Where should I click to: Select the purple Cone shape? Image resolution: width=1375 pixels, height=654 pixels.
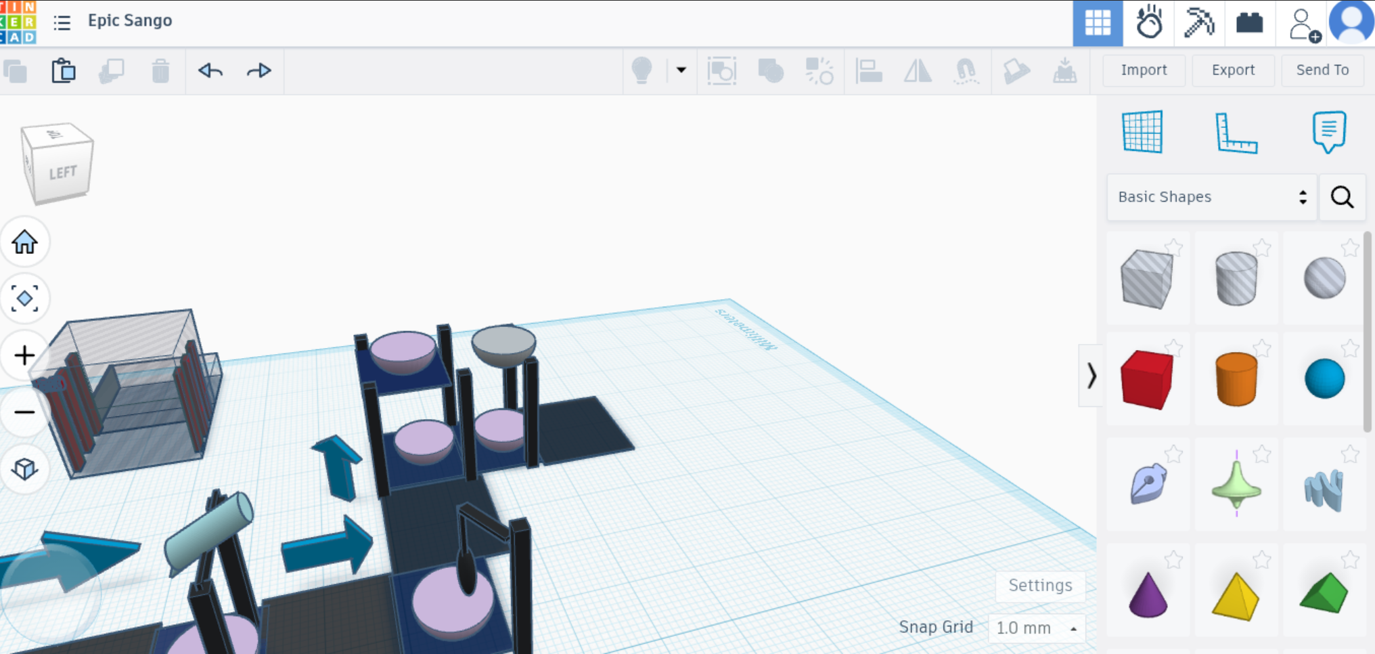tap(1148, 594)
